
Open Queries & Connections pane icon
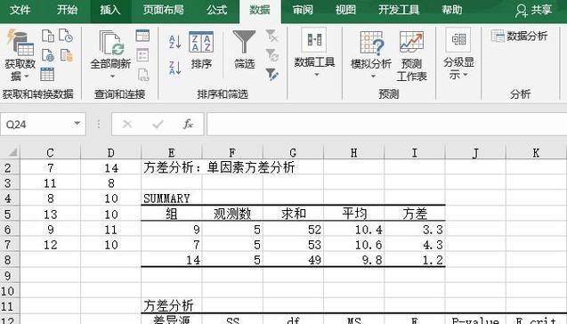click(142, 36)
